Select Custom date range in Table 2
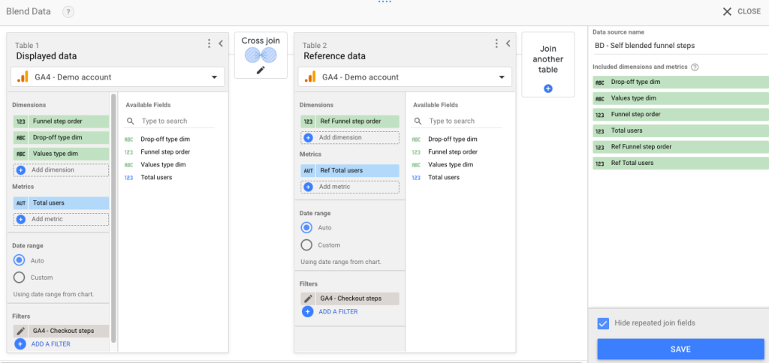The height and width of the screenshot is (363, 769). pyautogui.click(x=306, y=245)
